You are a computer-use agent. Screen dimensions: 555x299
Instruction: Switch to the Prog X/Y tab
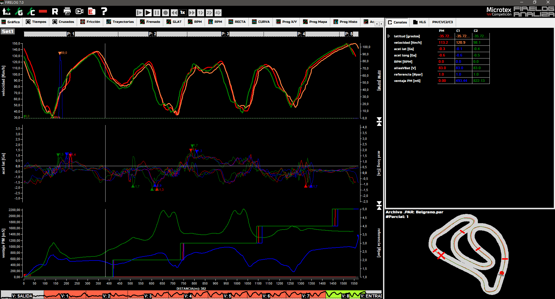pyautogui.click(x=286, y=22)
